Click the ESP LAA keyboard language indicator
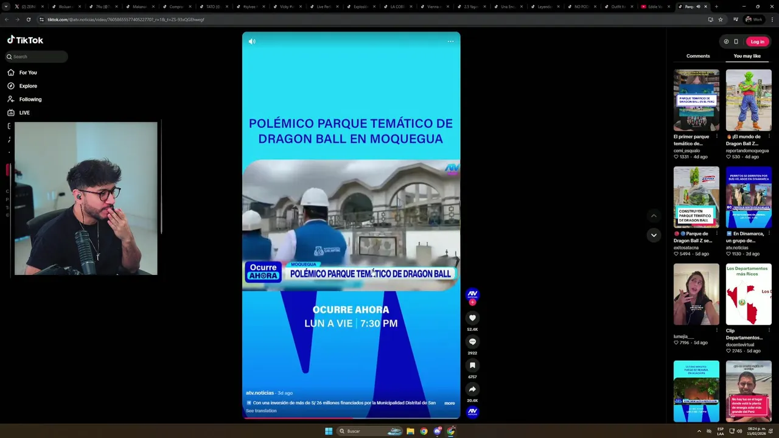The width and height of the screenshot is (779, 438). click(x=721, y=431)
